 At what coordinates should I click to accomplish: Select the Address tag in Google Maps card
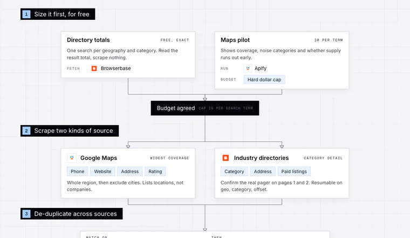130,171
